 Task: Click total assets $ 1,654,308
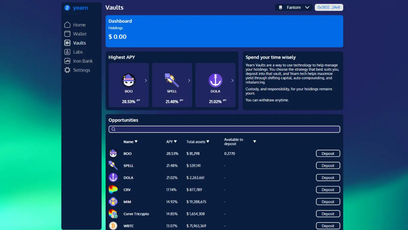(195, 214)
